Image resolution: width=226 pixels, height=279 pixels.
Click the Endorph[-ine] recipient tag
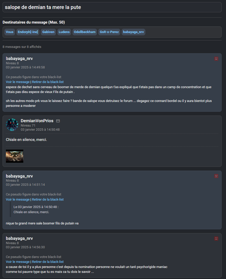[28, 32]
